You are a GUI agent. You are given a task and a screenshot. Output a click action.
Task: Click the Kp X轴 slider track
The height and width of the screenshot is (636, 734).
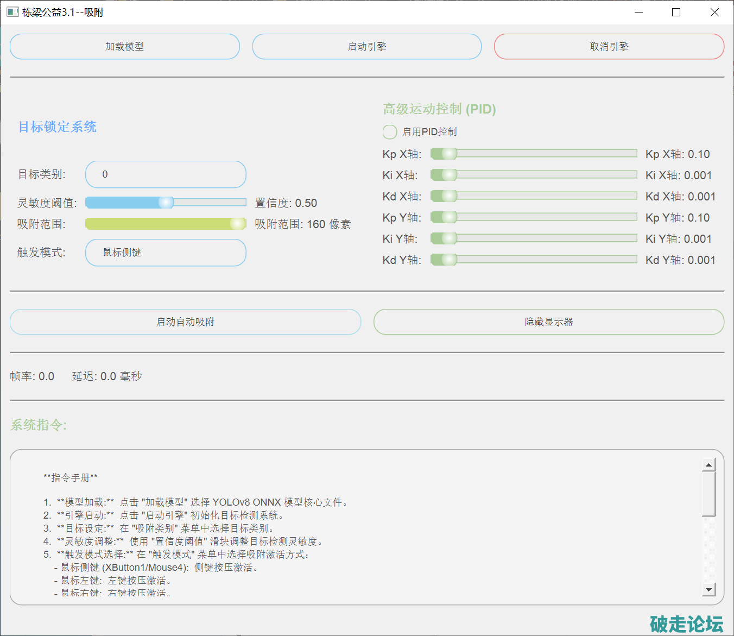point(543,154)
